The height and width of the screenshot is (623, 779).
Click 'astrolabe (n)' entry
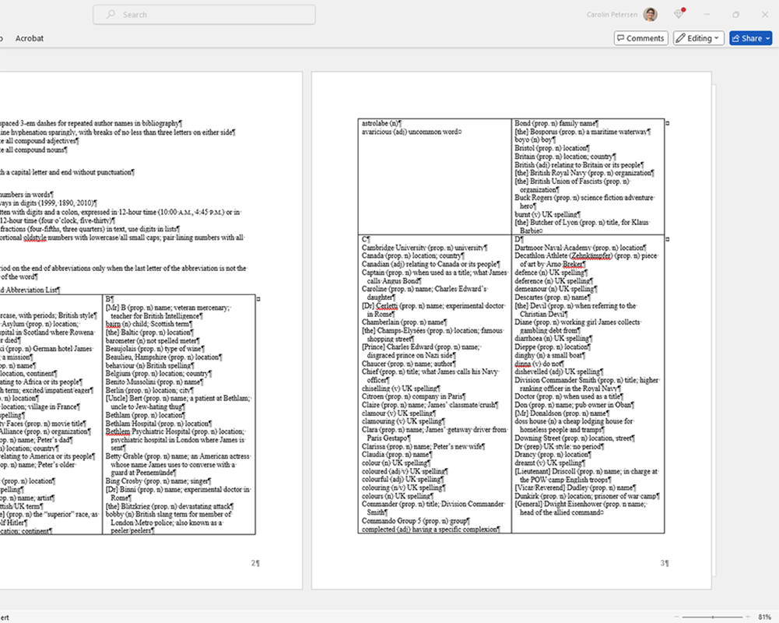pyautogui.click(x=381, y=123)
